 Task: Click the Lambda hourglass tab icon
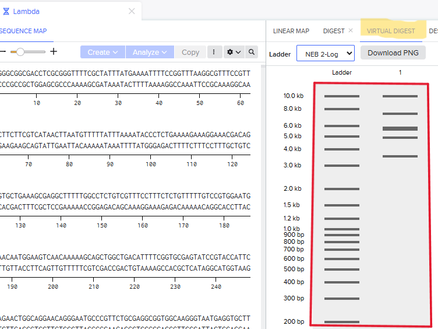tap(6, 11)
